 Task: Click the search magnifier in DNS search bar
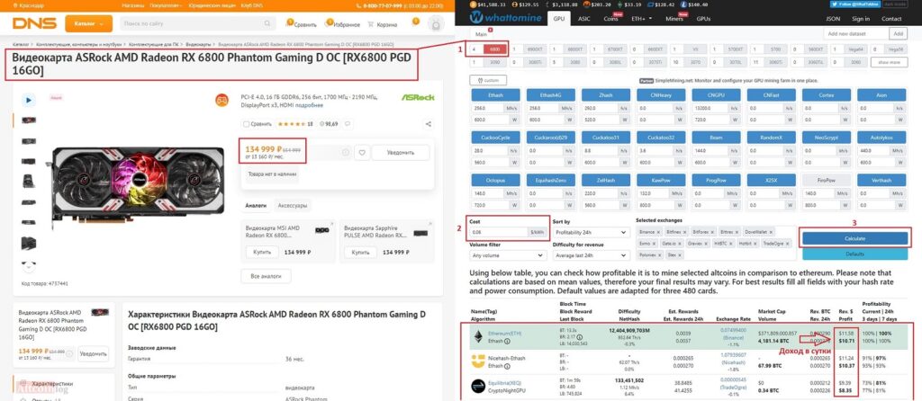click(x=266, y=22)
